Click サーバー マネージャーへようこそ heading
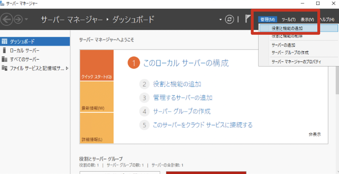 [106, 40]
